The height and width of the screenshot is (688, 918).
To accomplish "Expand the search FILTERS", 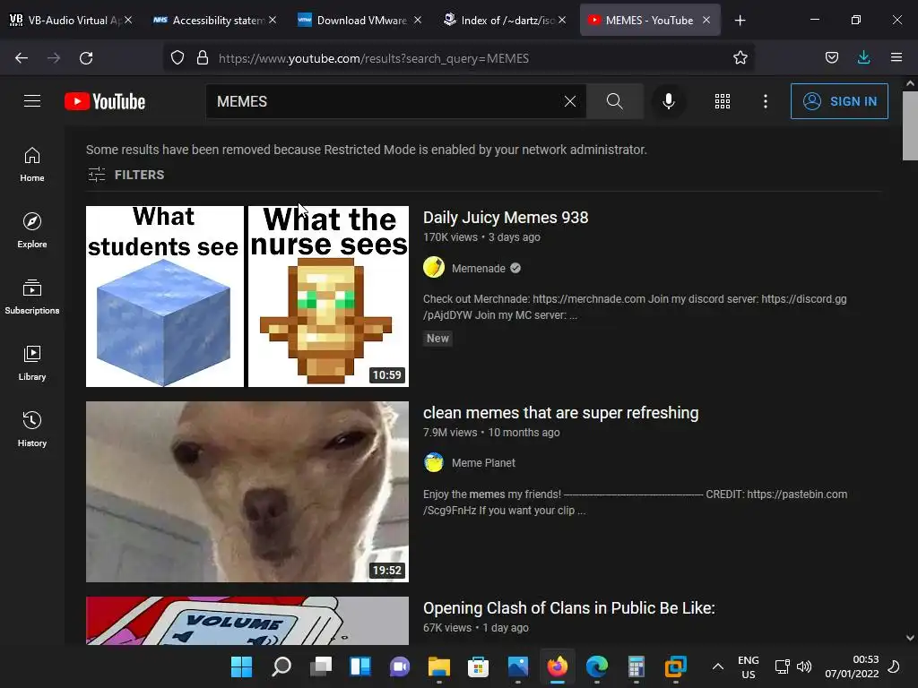I will pyautogui.click(x=126, y=175).
